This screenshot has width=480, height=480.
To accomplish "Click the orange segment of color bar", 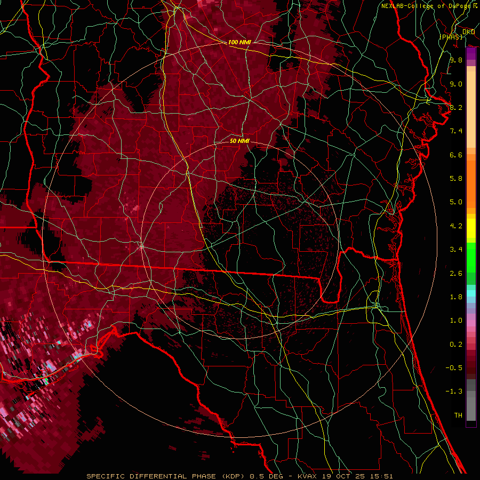I will (471, 183).
